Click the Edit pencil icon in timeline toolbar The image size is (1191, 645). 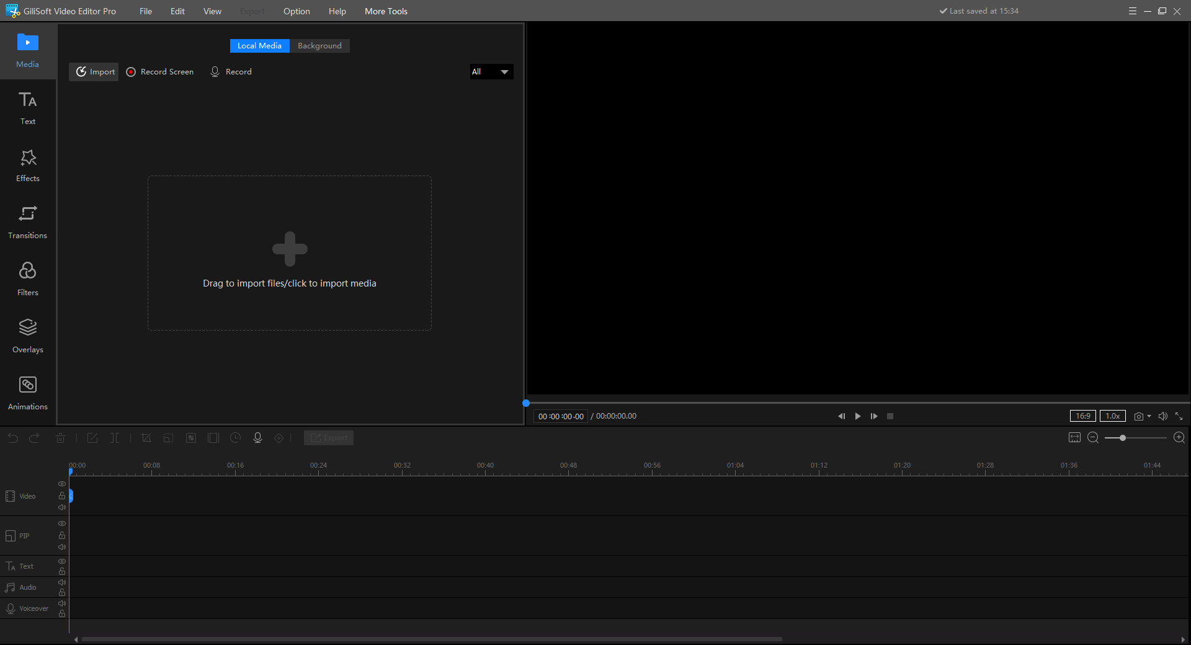coord(92,438)
